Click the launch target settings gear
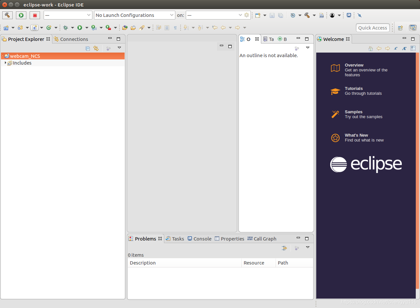 pyautogui.click(x=247, y=15)
